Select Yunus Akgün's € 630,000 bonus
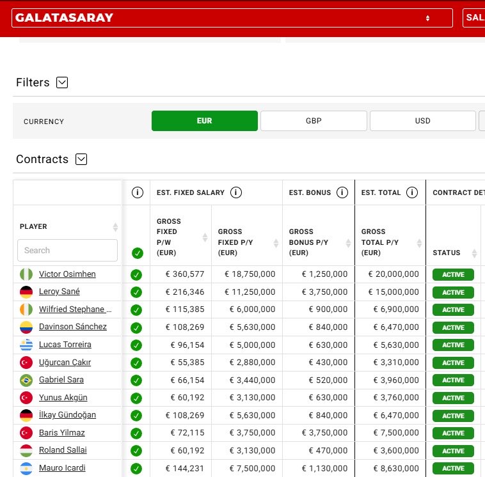Screen dimensions: 485x477 [x=328, y=398]
